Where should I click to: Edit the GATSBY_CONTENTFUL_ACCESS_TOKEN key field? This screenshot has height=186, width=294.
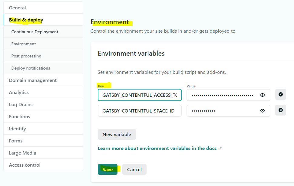[x=140, y=95]
